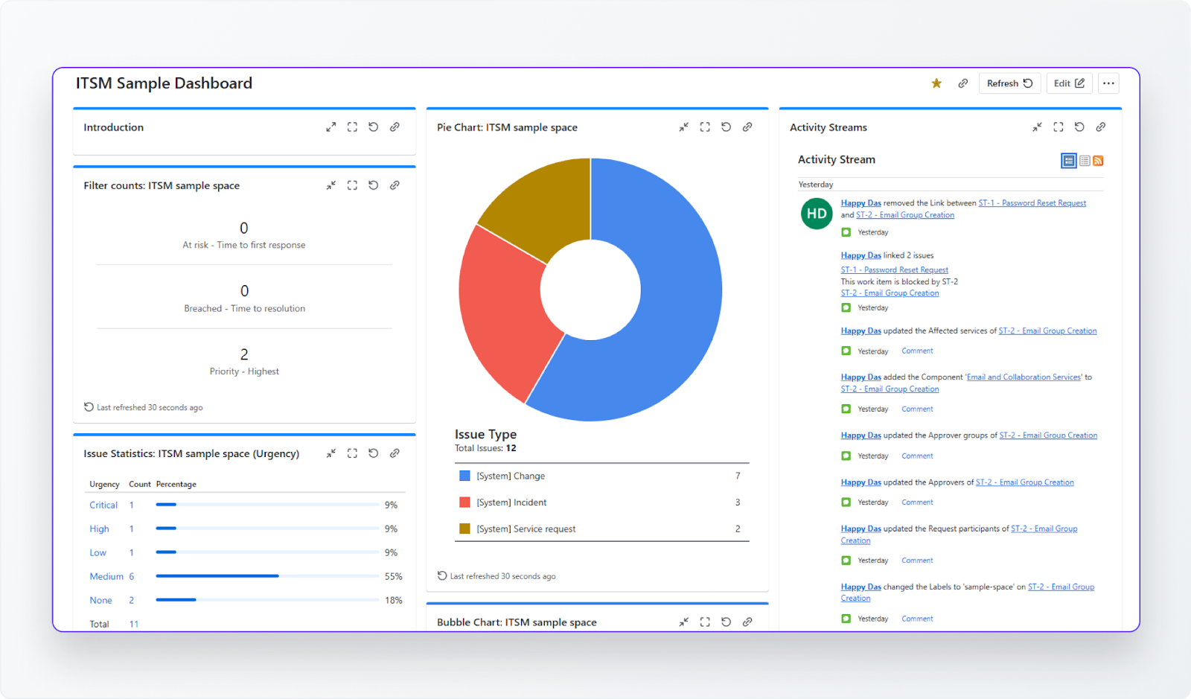Click the Refresh button on the dashboard
Viewport: 1191px width, 699px height.
coord(1009,83)
